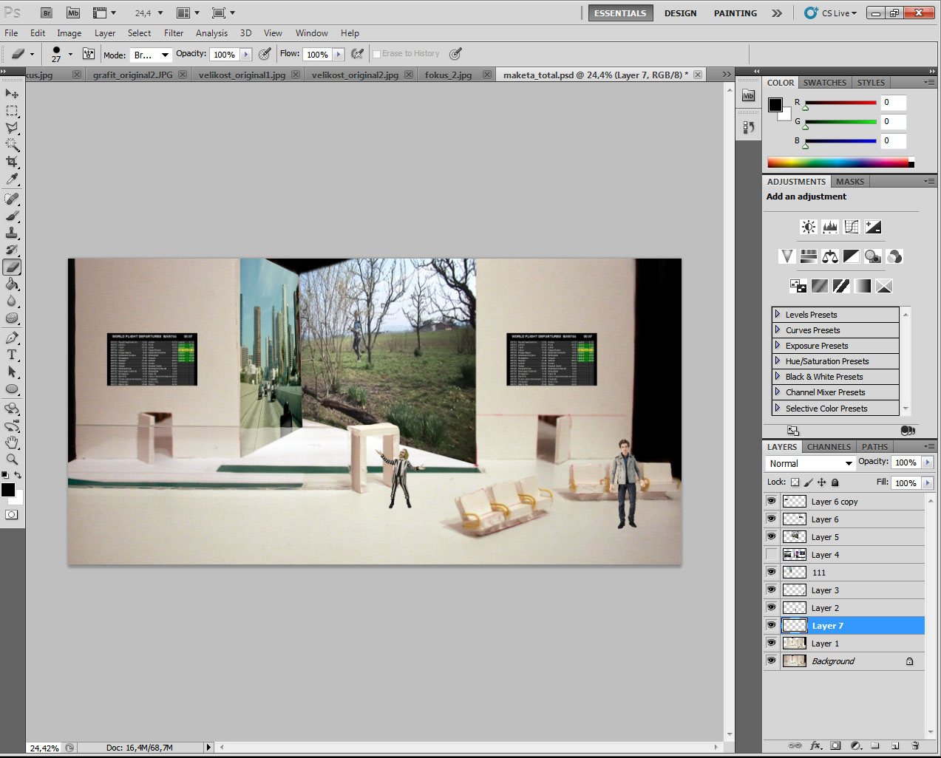
Task: Switch to the Painting workspace
Action: click(x=735, y=13)
